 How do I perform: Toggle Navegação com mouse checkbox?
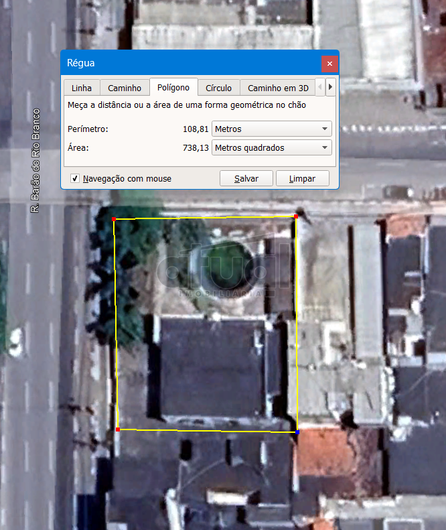(75, 178)
